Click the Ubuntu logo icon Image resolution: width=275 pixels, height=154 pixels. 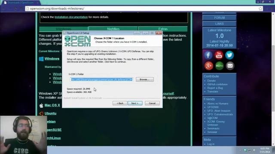(41, 114)
